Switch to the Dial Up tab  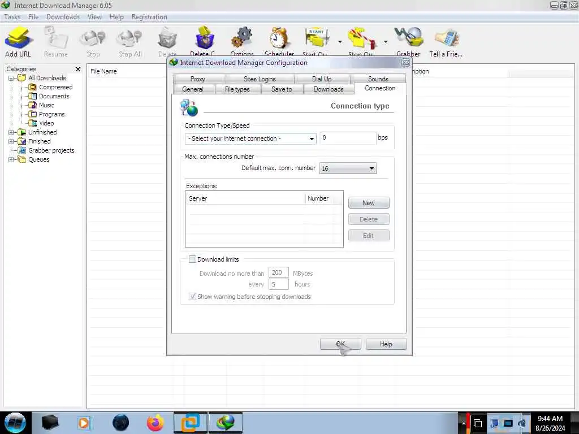(322, 79)
